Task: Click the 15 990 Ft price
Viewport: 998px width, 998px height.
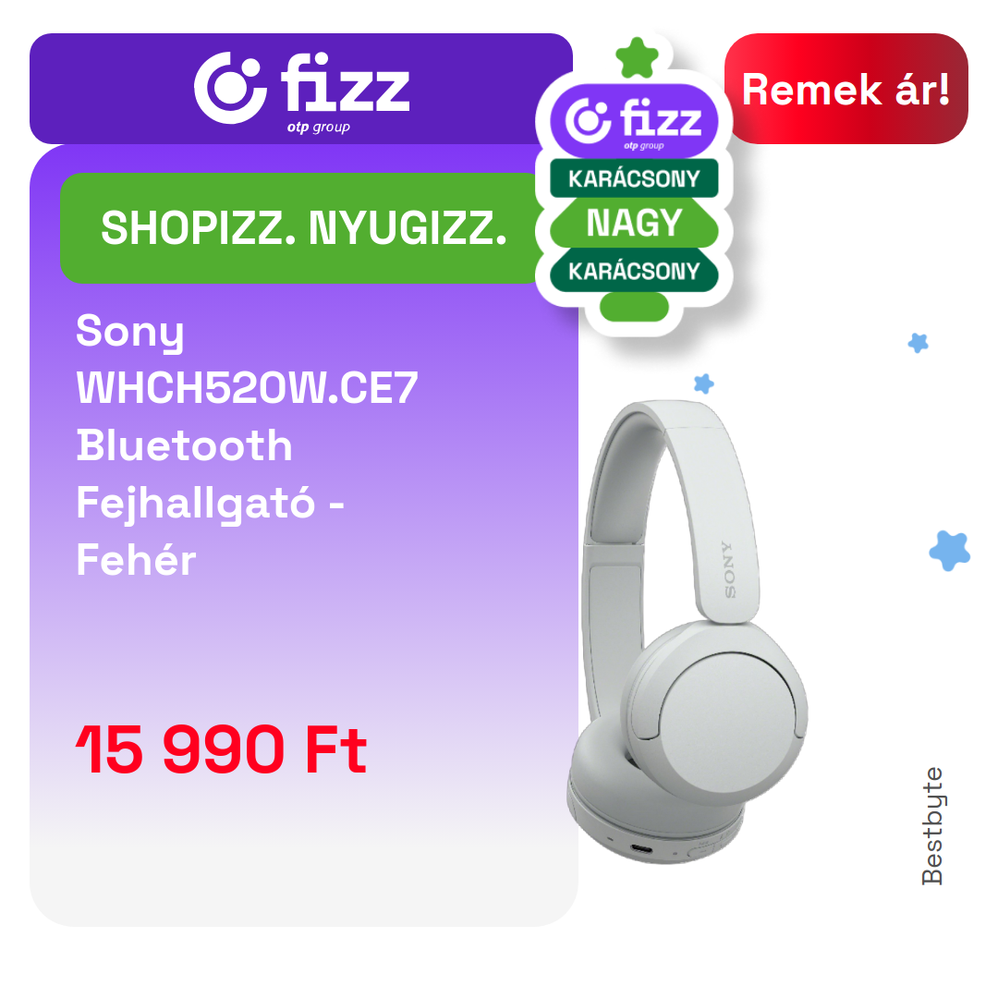Action: (x=221, y=749)
